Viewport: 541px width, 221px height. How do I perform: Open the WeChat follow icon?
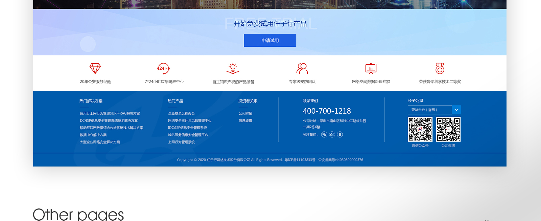click(324, 135)
